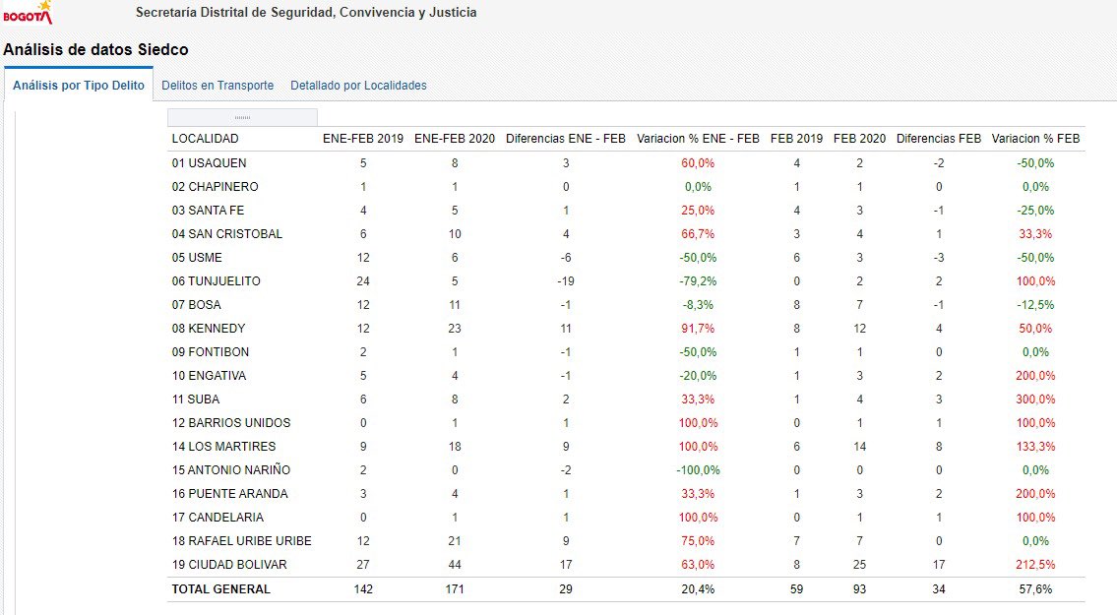
Task: Click the Variacion % ENE - FEB header
Action: click(x=698, y=139)
